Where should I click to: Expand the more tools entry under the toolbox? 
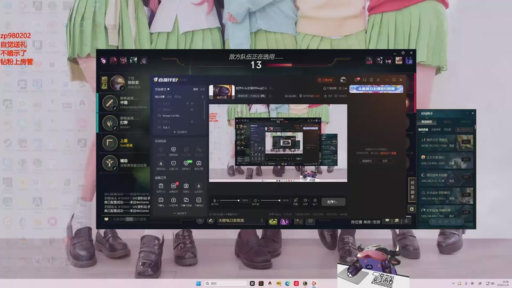click(x=182, y=214)
